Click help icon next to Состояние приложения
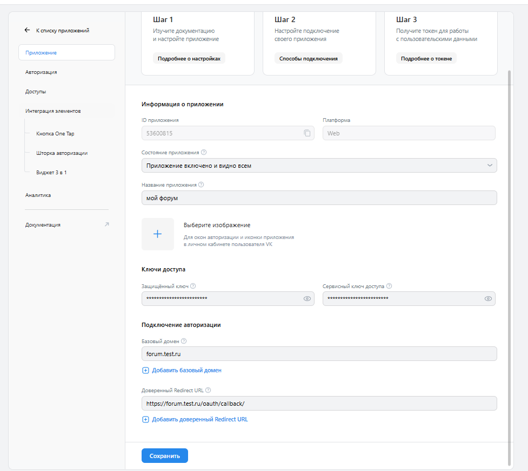Viewport: 528px width, 471px height. 204,152
